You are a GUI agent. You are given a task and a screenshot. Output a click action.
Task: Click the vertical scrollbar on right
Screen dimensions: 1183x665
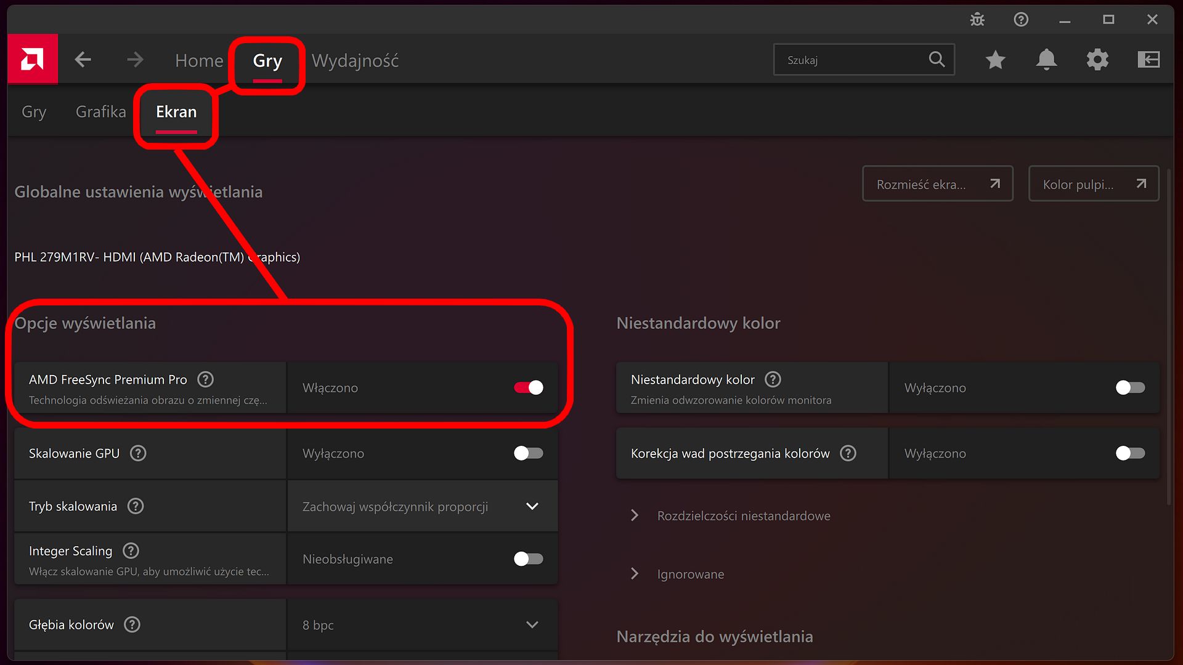click(x=1169, y=336)
